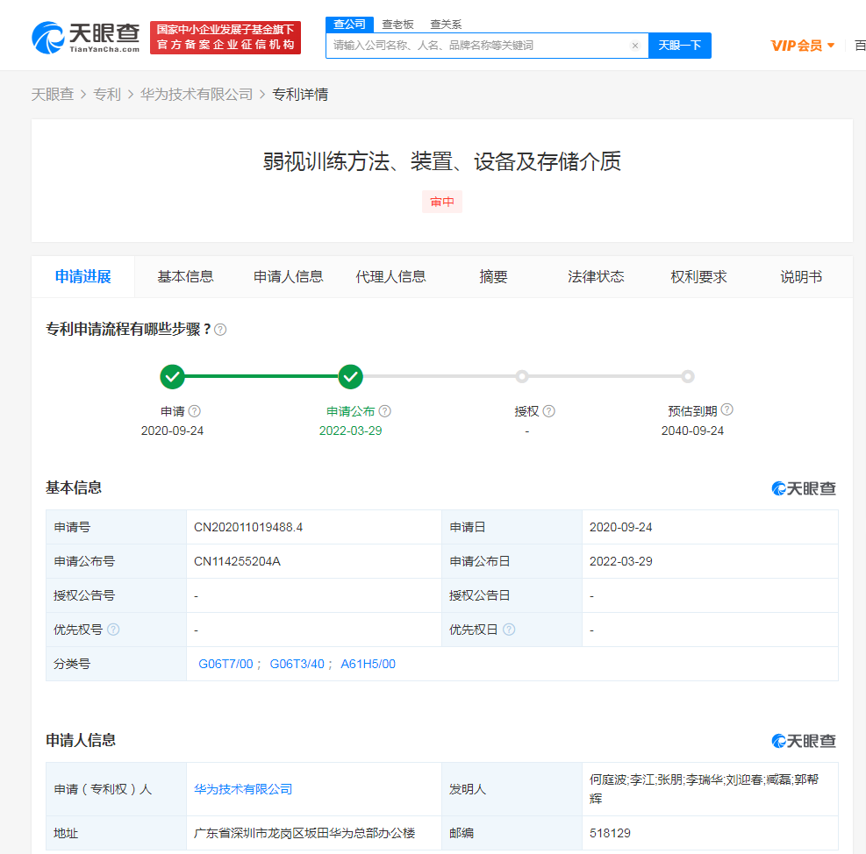This screenshot has width=866, height=854.
Task: Switch to the 说明书 tab
Action: click(x=801, y=276)
